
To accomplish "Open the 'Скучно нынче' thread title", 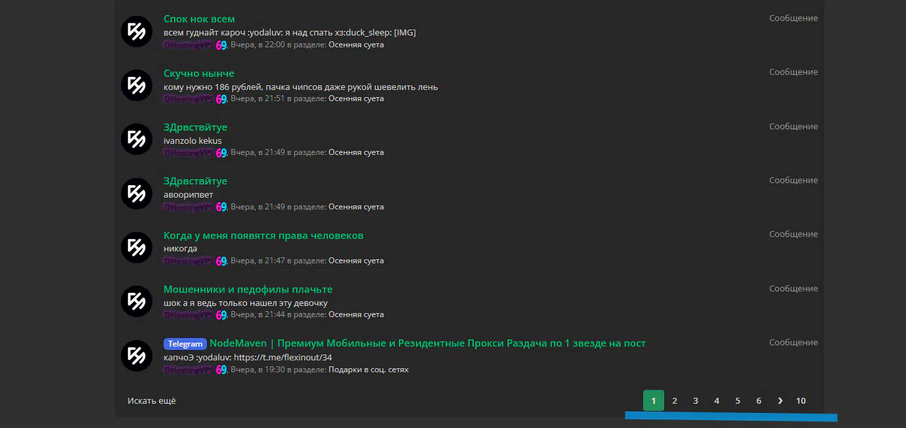I will (198, 74).
